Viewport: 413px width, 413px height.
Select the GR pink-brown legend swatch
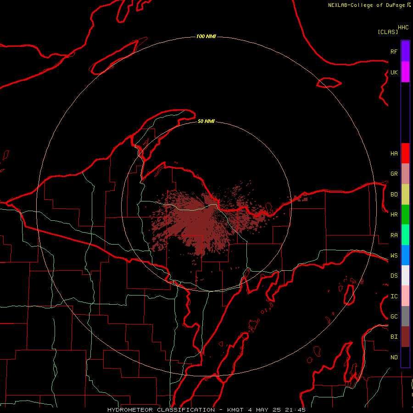[x=405, y=174]
